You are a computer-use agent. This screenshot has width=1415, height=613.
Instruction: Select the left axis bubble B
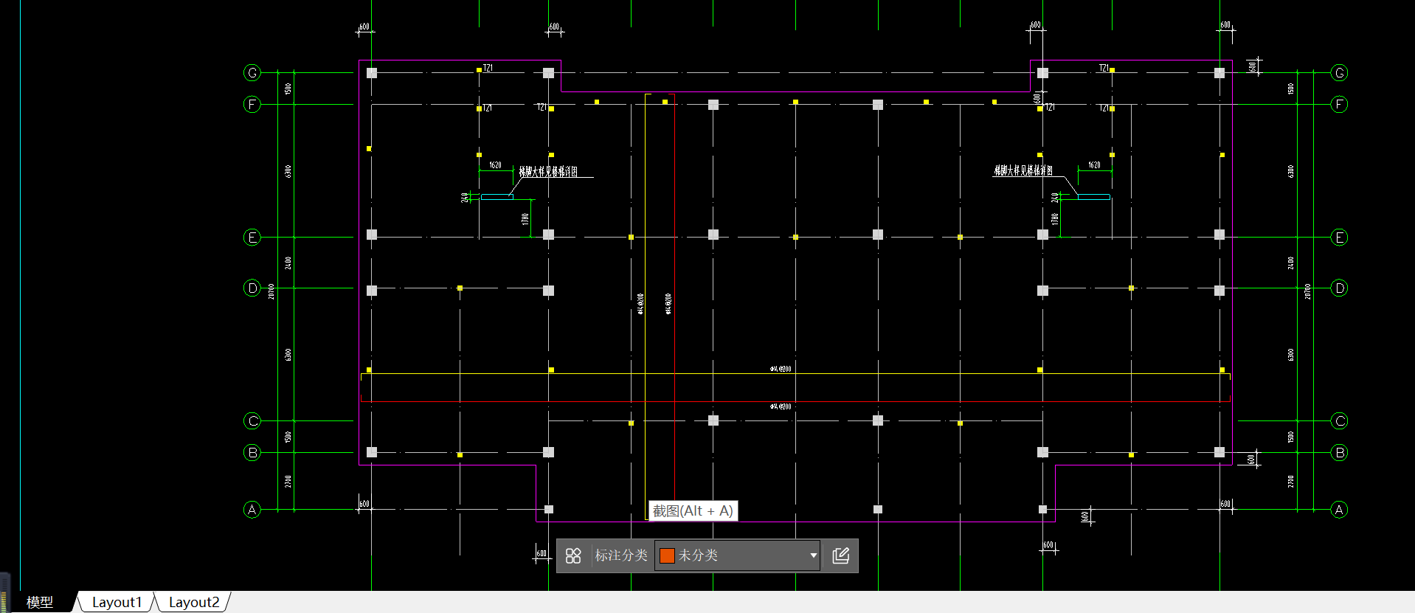pyautogui.click(x=252, y=452)
